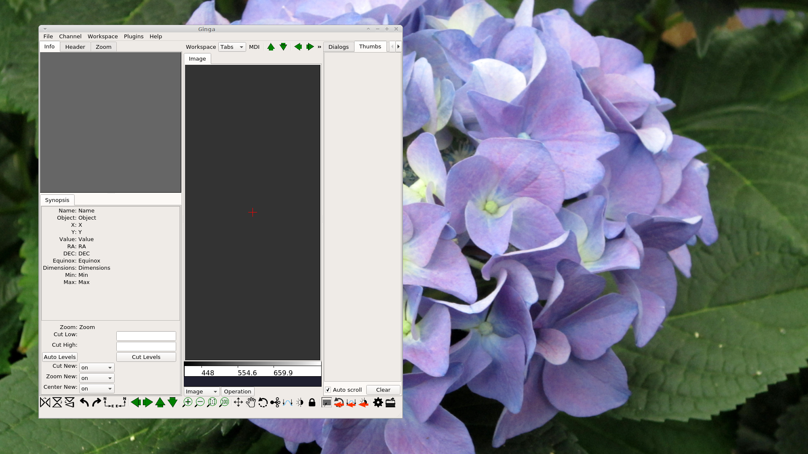This screenshot has width=808, height=454.
Task: Select the zoom-in magnifier tool
Action: point(188,403)
